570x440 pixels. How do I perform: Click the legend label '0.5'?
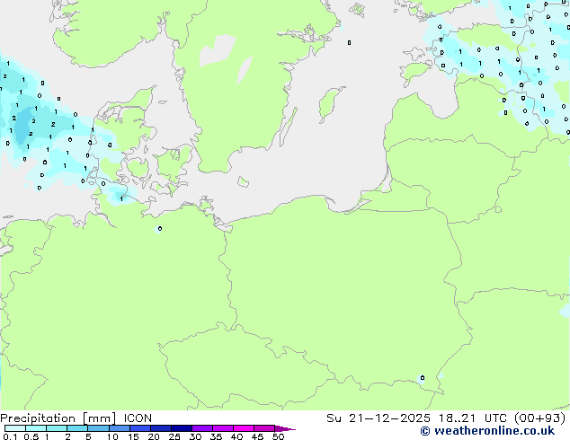pos(31,436)
